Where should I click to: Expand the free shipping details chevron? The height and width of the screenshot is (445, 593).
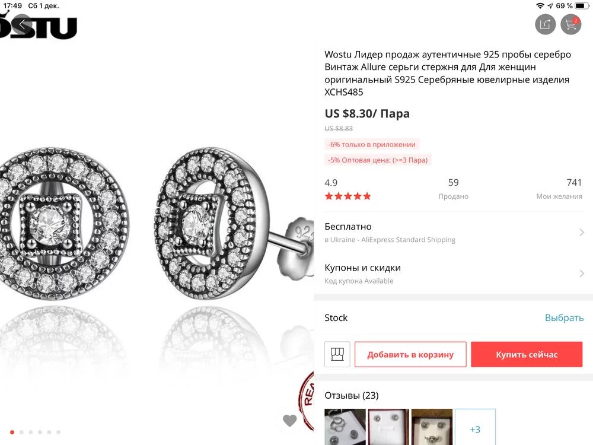pyautogui.click(x=582, y=233)
